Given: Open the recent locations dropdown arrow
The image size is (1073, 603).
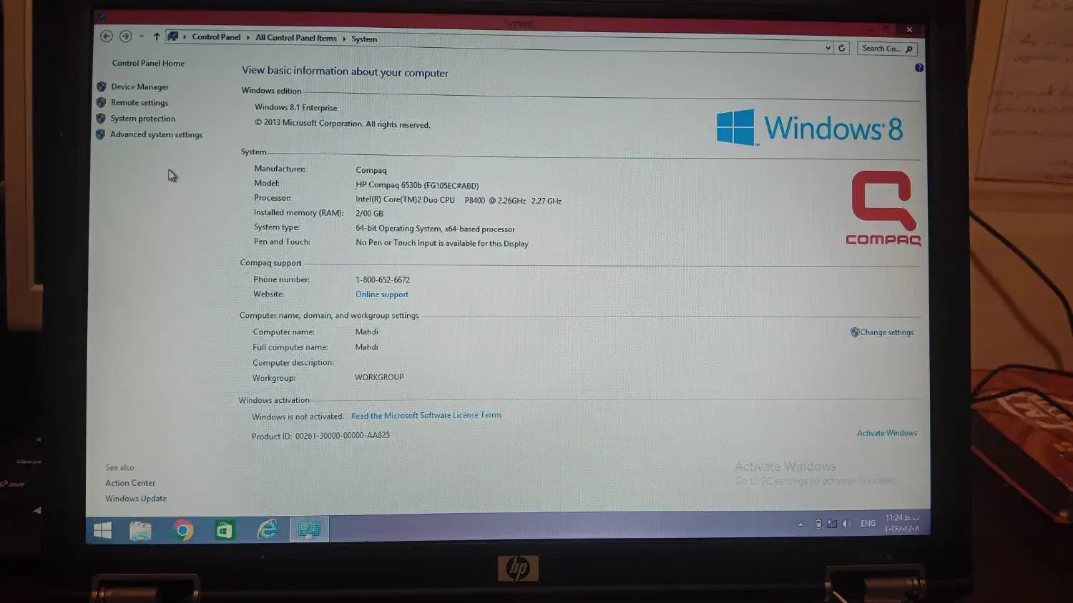Looking at the screenshot, I should (142, 36).
